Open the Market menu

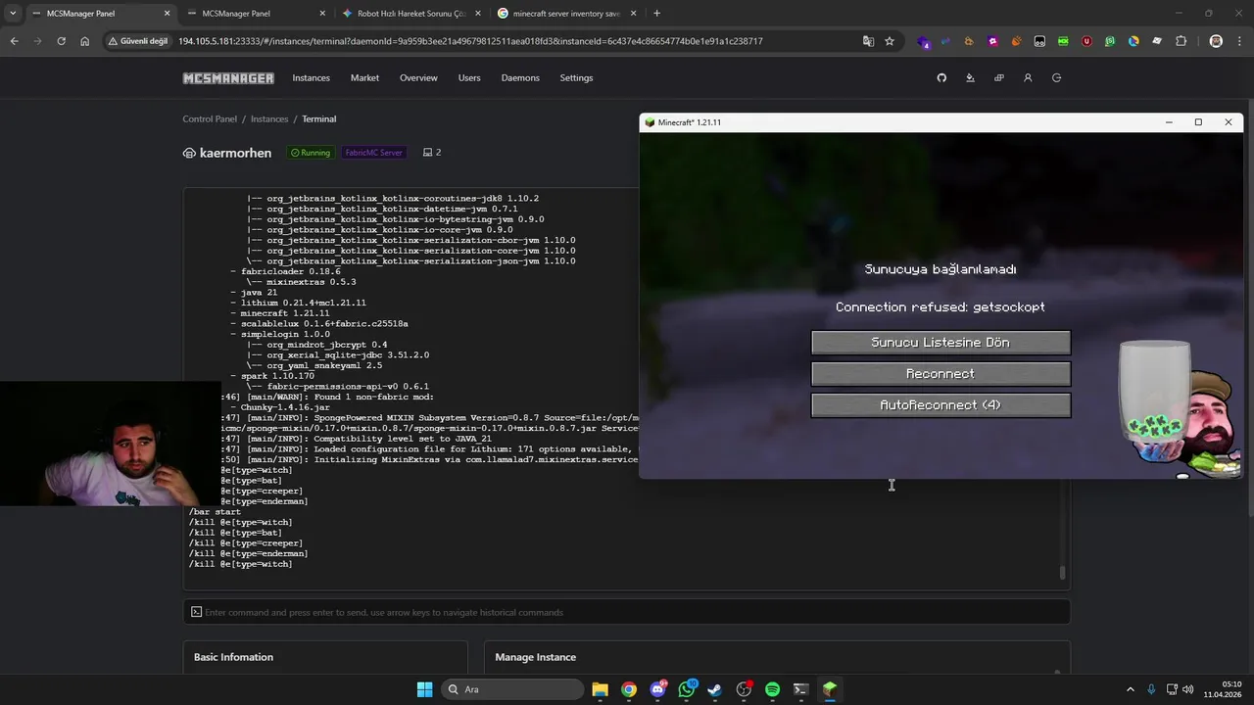(x=364, y=78)
